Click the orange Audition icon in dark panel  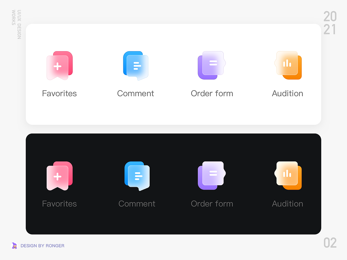pos(288,175)
